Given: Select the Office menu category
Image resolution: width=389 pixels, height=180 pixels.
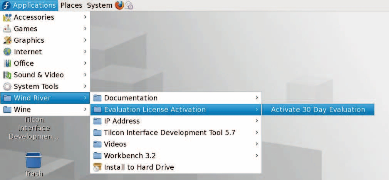Looking at the screenshot, I should coord(24,63).
